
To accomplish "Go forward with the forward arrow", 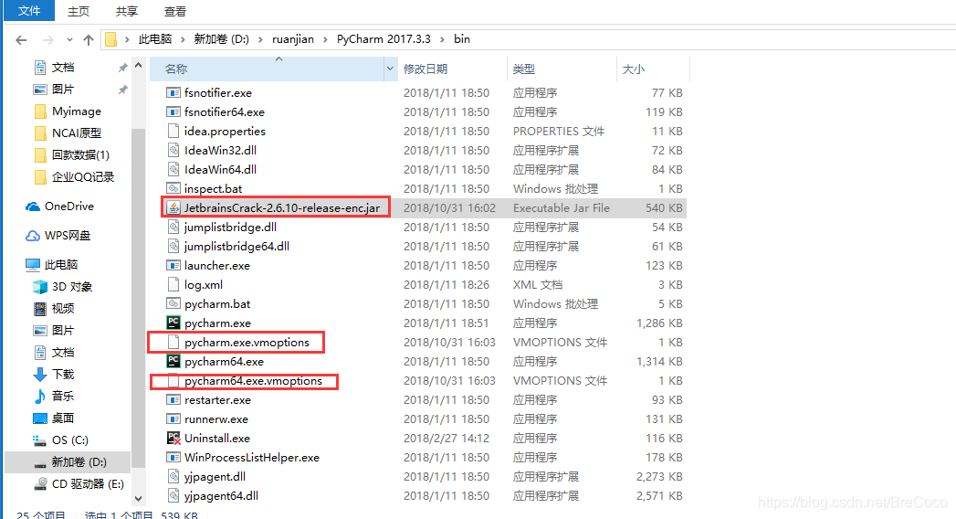I will click(48, 39).
